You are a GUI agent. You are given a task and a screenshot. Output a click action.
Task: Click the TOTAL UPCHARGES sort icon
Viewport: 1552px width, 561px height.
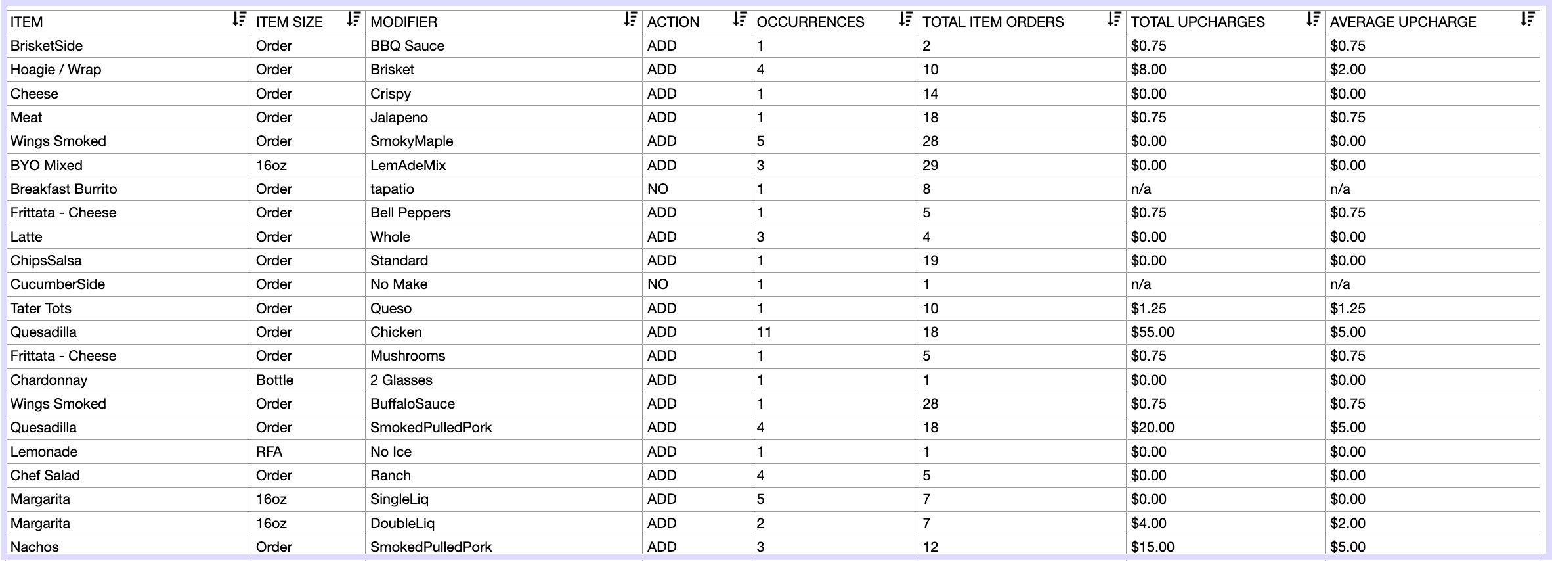tap(1314, 20)
